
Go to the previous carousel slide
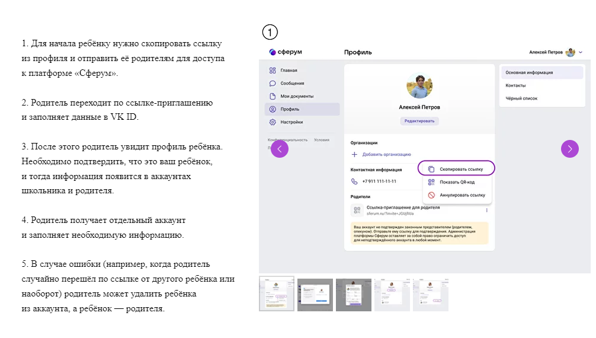pyautogui.click(x=280, y=149)
